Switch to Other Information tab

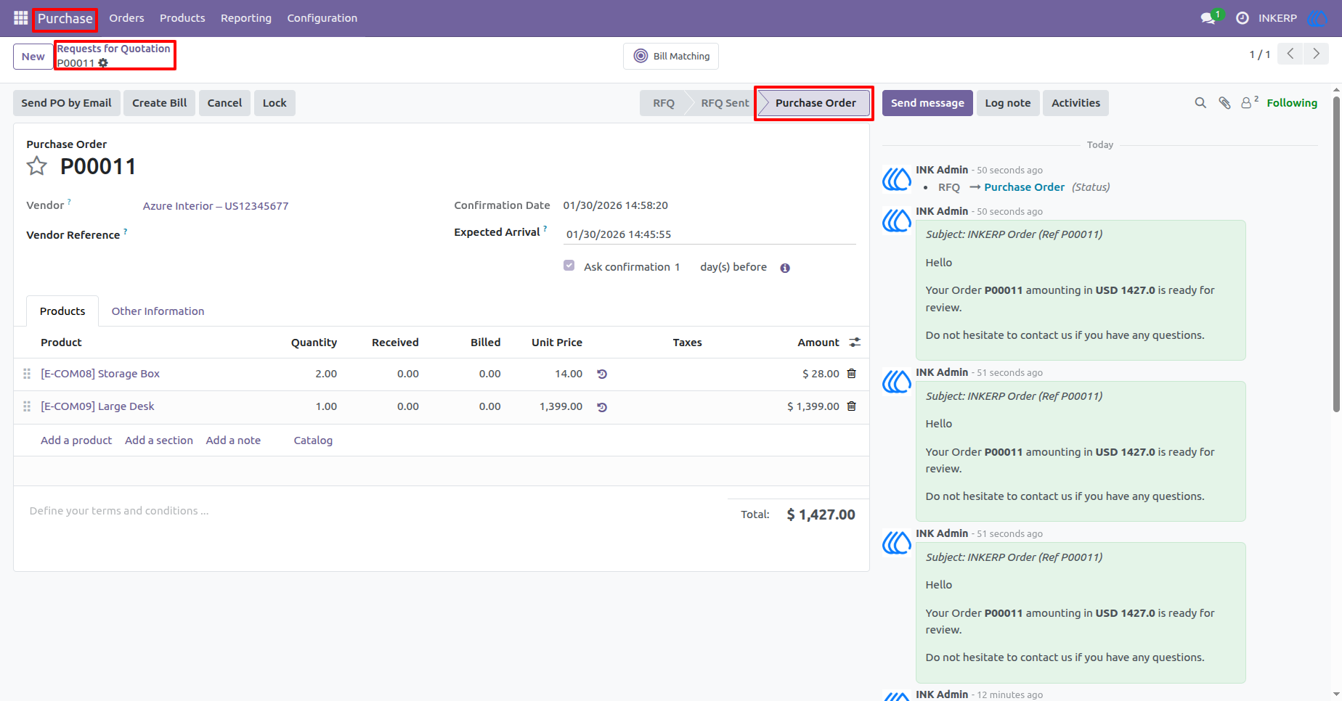click(x=158, y=311)
